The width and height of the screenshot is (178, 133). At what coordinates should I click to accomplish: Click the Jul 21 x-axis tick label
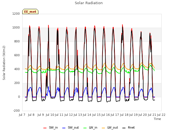coord(152,115)
